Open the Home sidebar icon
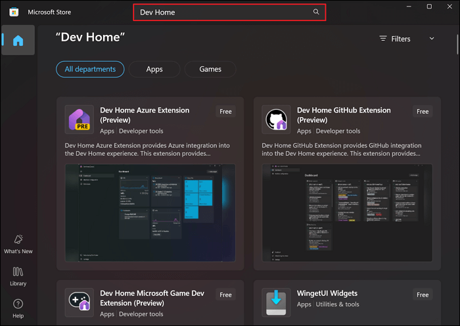 18,40
